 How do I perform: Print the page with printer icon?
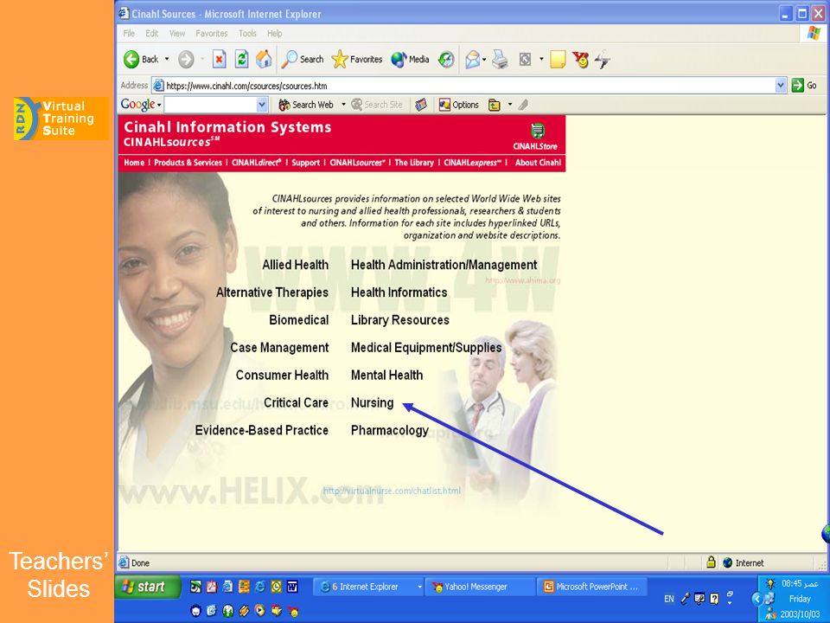click(x=500, y=60)
